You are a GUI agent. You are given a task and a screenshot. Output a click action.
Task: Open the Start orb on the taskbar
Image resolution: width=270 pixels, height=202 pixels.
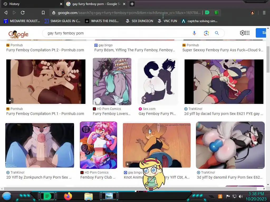pos(7,196)
